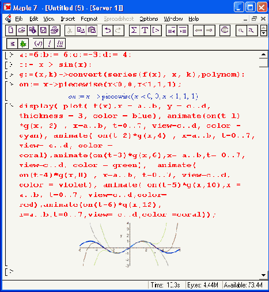Execute current expression with exclamation button
The height and width of the screenshot is (292, 269).
point(49,44)
